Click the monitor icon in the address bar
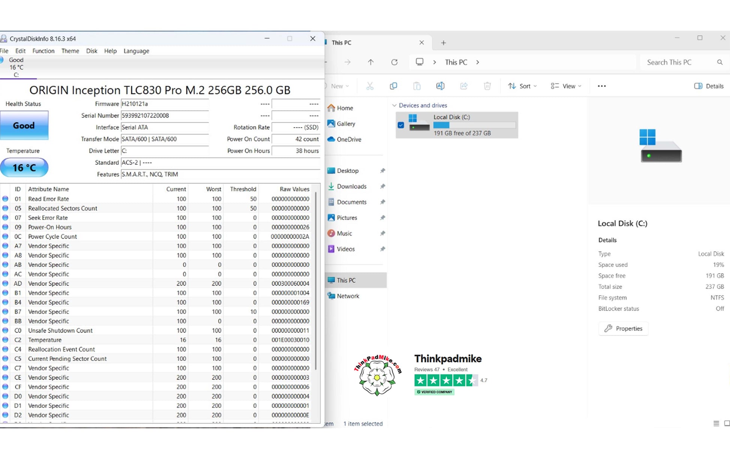The width and height of the screenshot is (730, 459). coord(419,62)
